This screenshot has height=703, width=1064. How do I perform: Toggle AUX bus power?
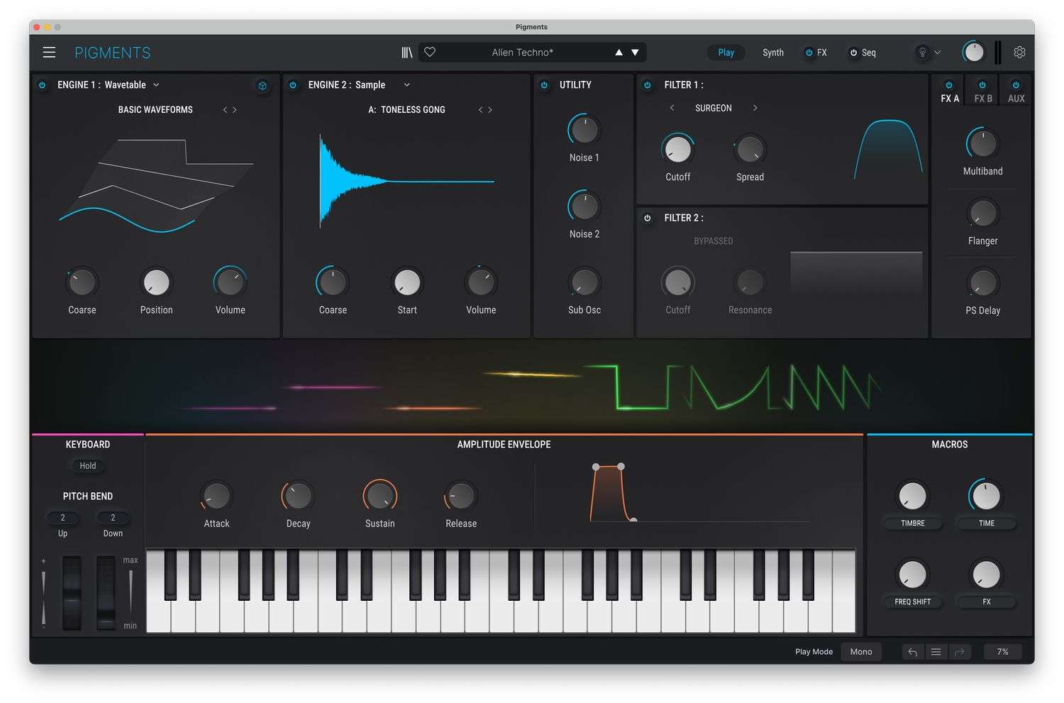tap(1016, 85)
